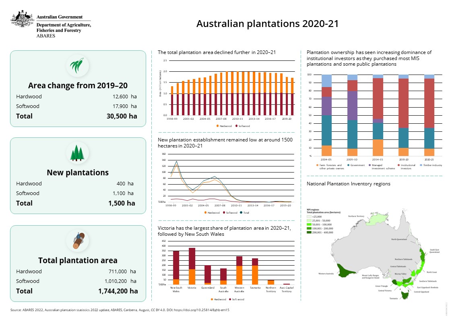Viewport: 452px width, 320px height.
Task: Toggle the Total line legend entry
Action: click(241, 212)
